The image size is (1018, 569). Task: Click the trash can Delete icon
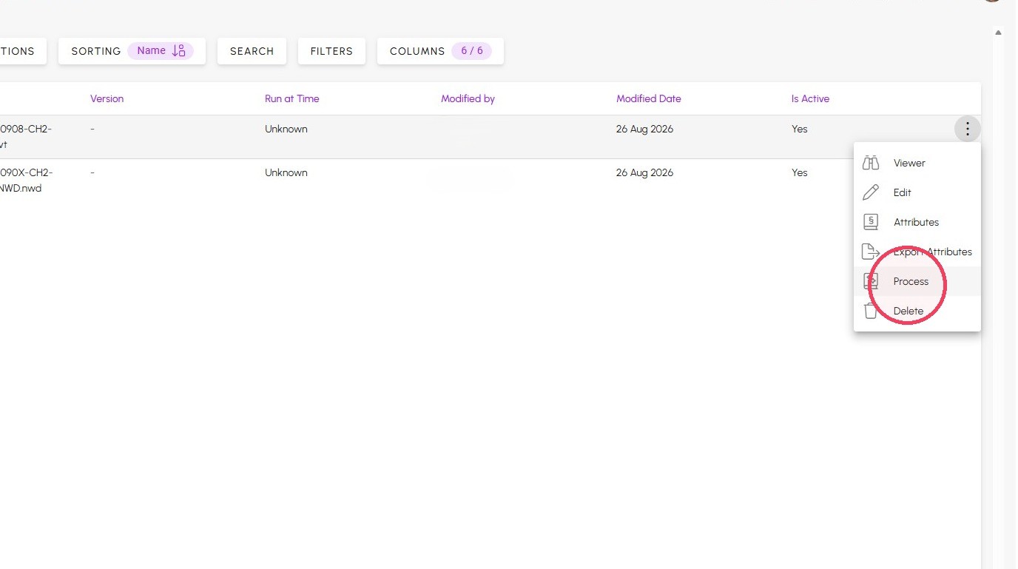point(871,311)
